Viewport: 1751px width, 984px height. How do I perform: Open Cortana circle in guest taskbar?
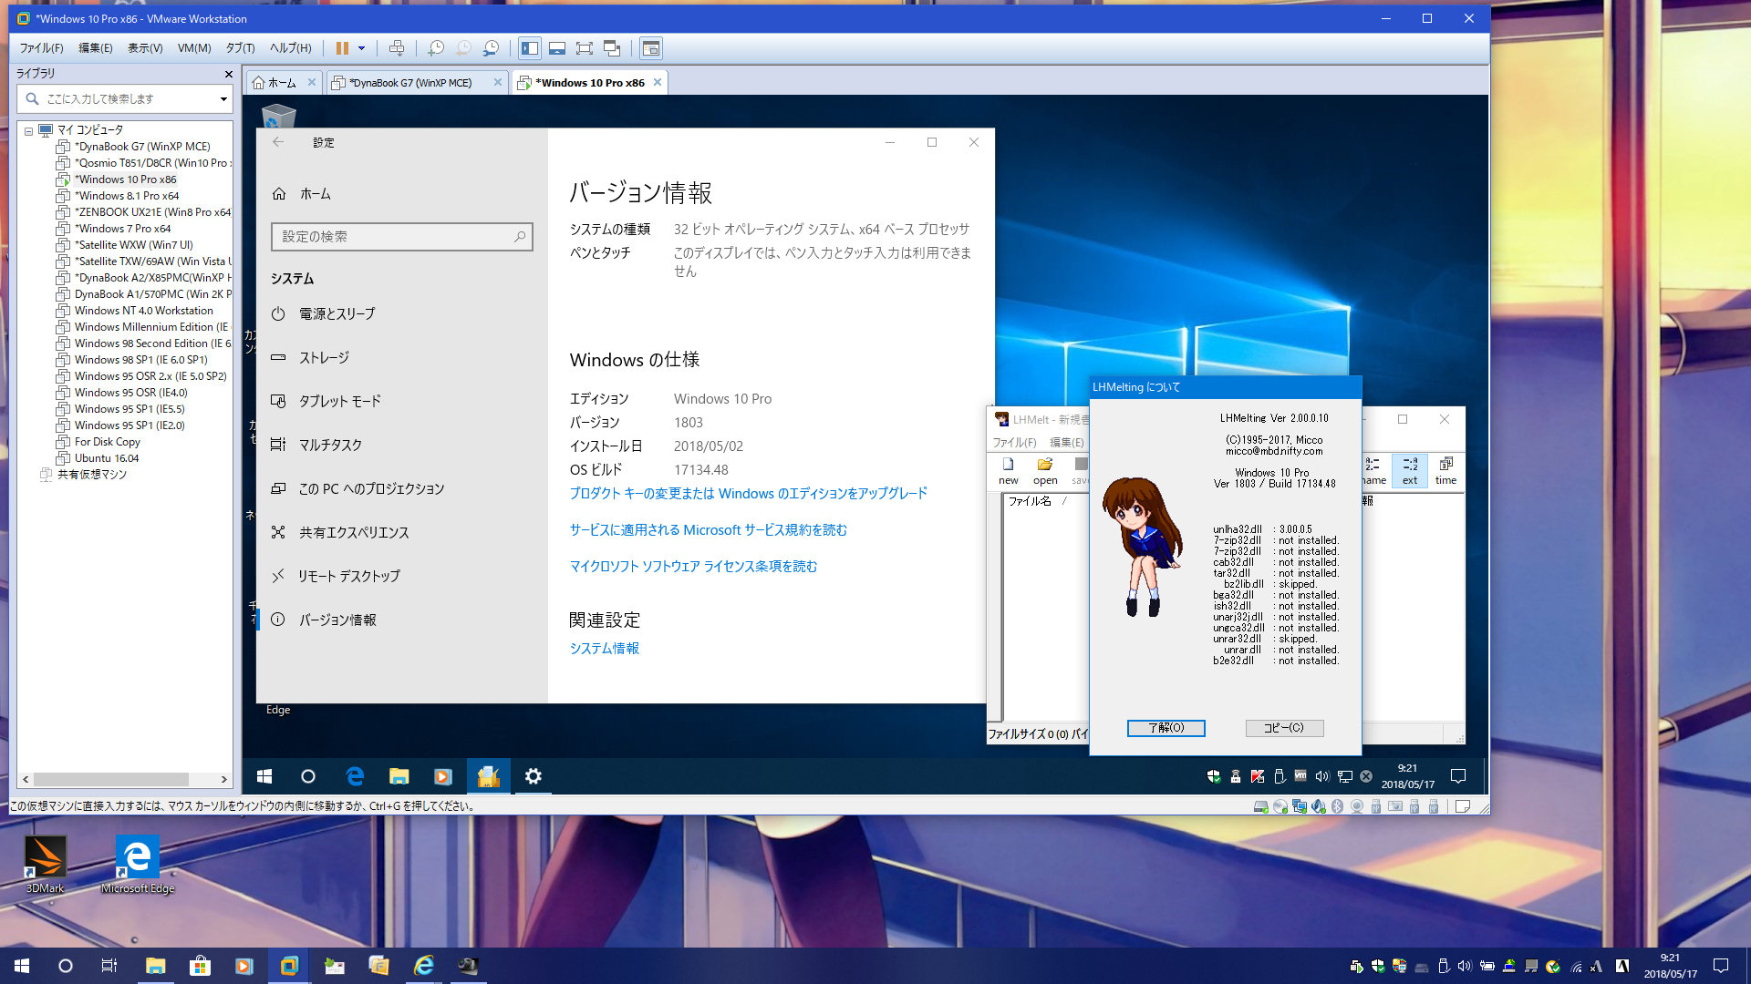point(308,776)
